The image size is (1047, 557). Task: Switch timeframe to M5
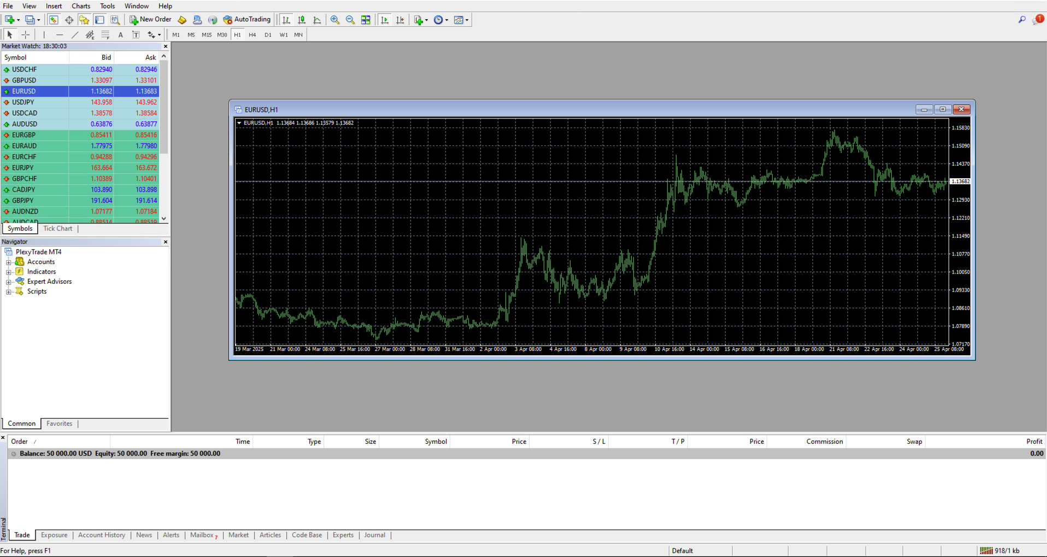tap(191, 34)
